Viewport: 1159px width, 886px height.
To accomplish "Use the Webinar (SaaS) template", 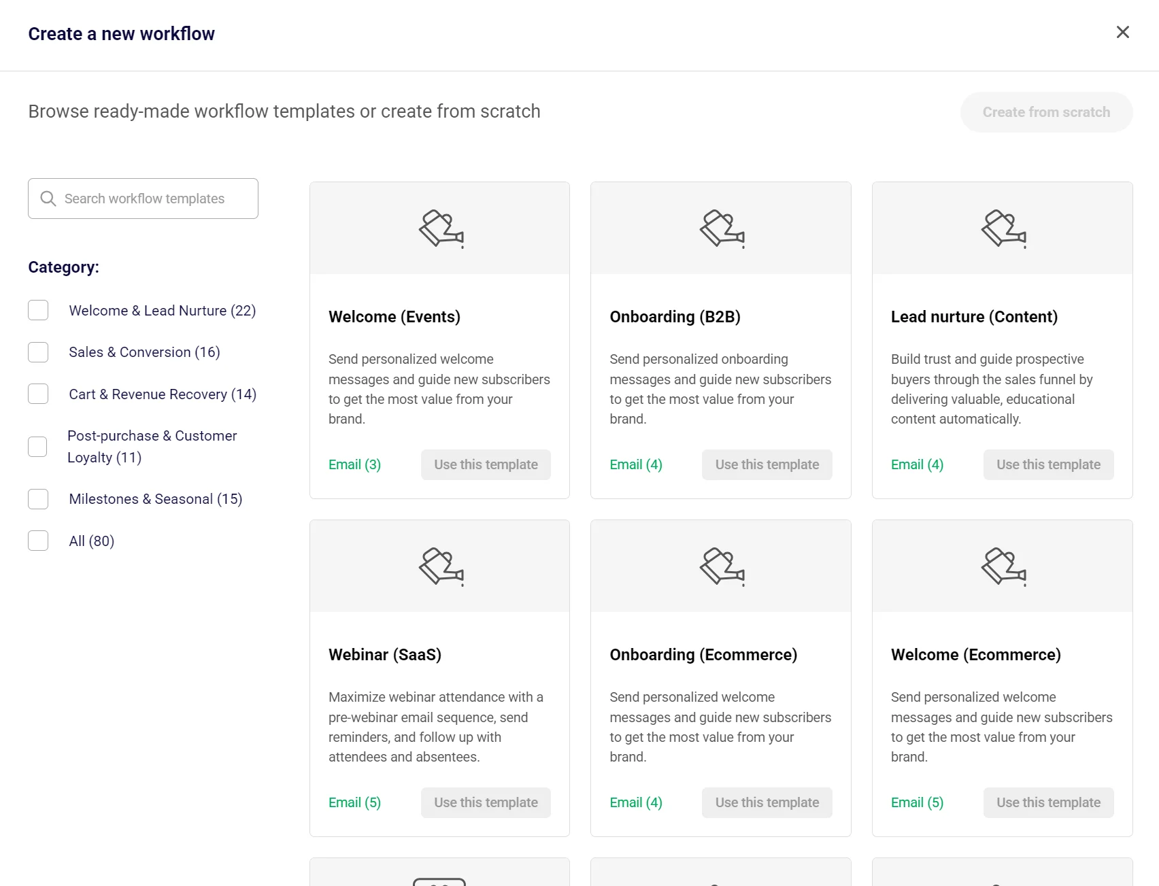I will tap(486, 802).
